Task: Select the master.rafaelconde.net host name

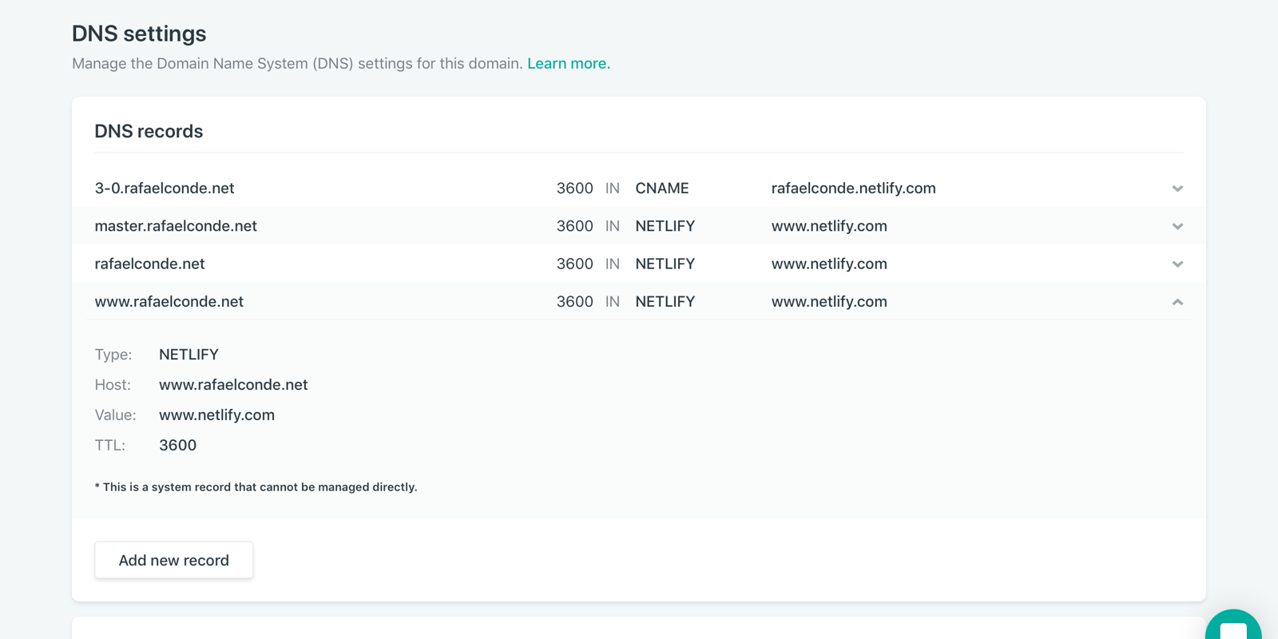Action: coord(176,226)
